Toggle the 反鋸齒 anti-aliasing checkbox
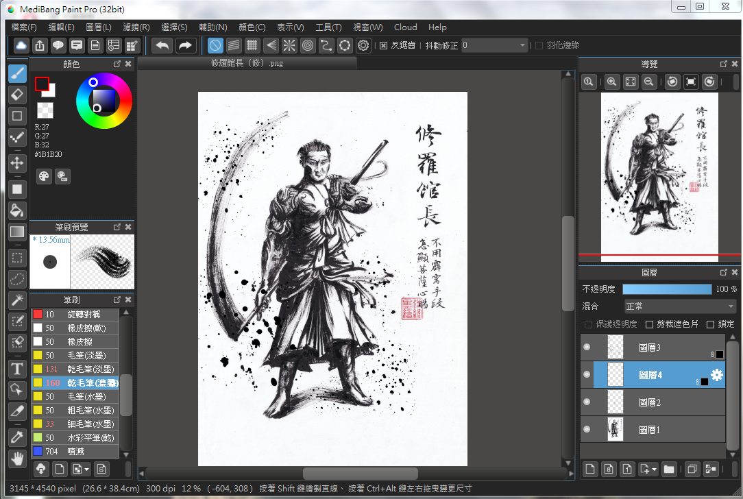Viewport: 743px width, 499px height. click(383, 45)
